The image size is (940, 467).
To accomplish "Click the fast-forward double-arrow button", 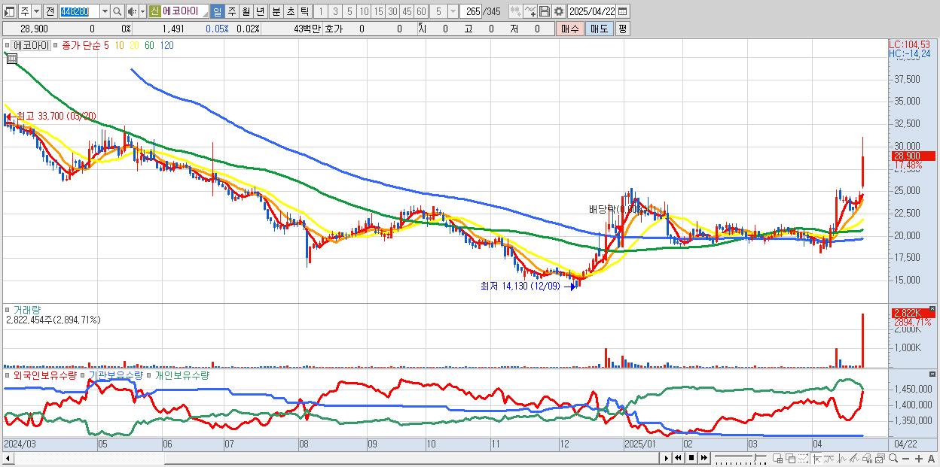I will click(x=703, y=458).
